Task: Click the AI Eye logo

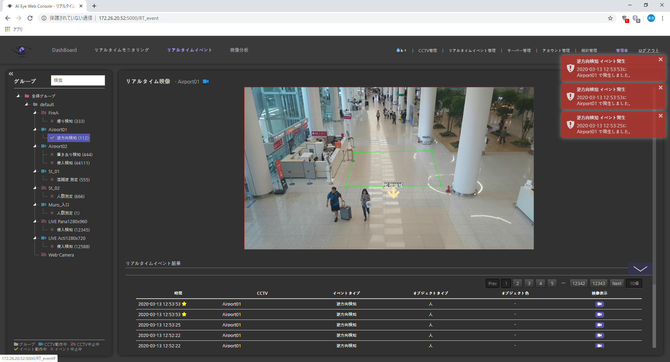Action: point(22,50)
